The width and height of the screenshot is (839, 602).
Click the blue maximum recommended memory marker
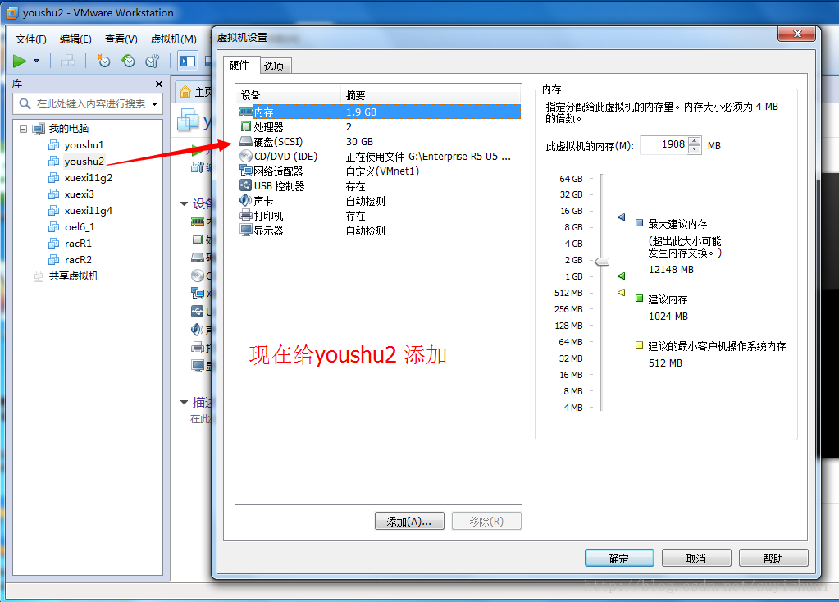[621, 217]
